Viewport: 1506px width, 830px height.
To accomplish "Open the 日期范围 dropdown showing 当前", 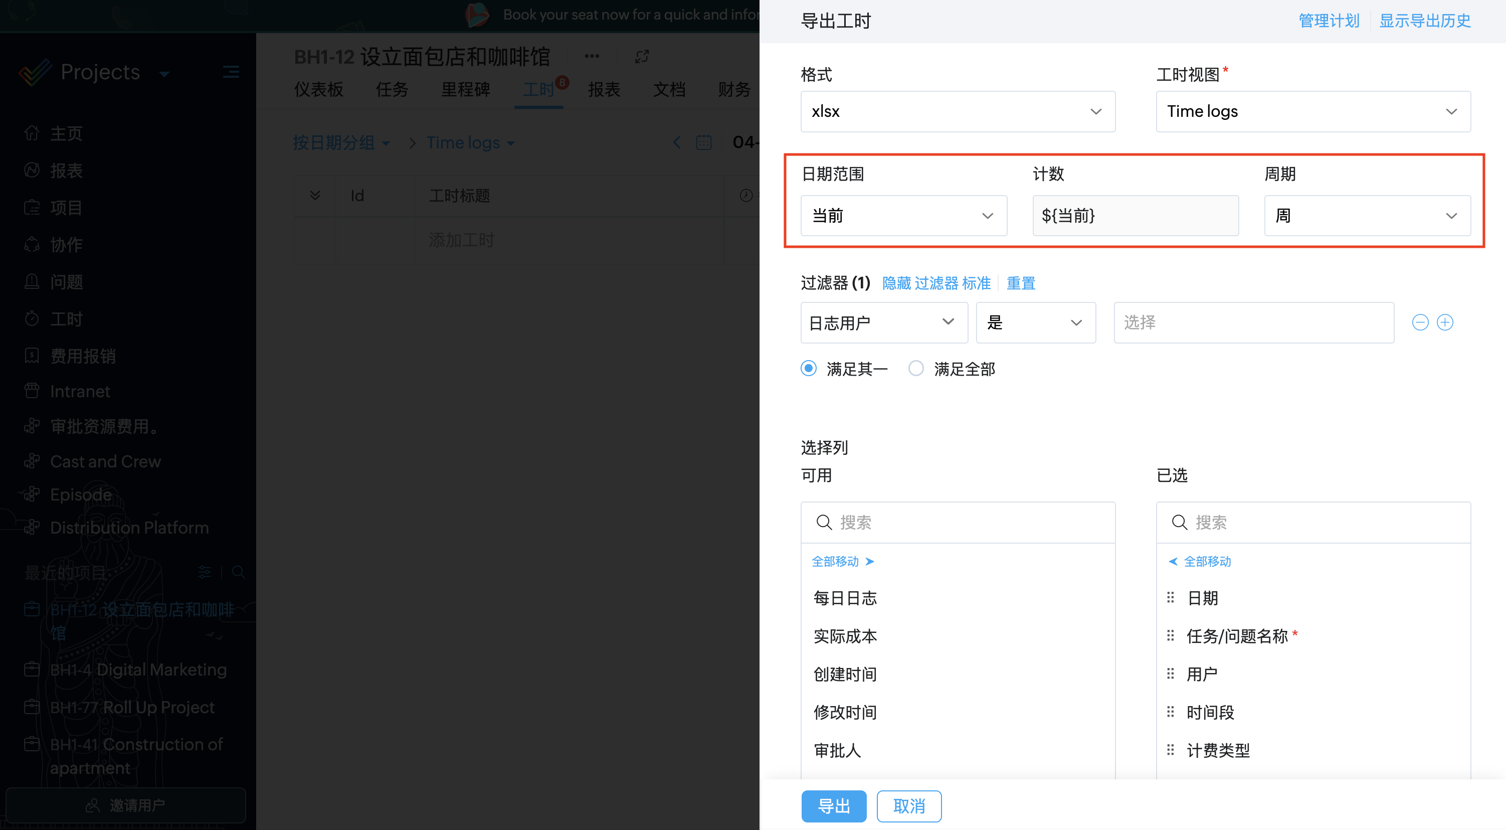I will click(x=903, y=216).
